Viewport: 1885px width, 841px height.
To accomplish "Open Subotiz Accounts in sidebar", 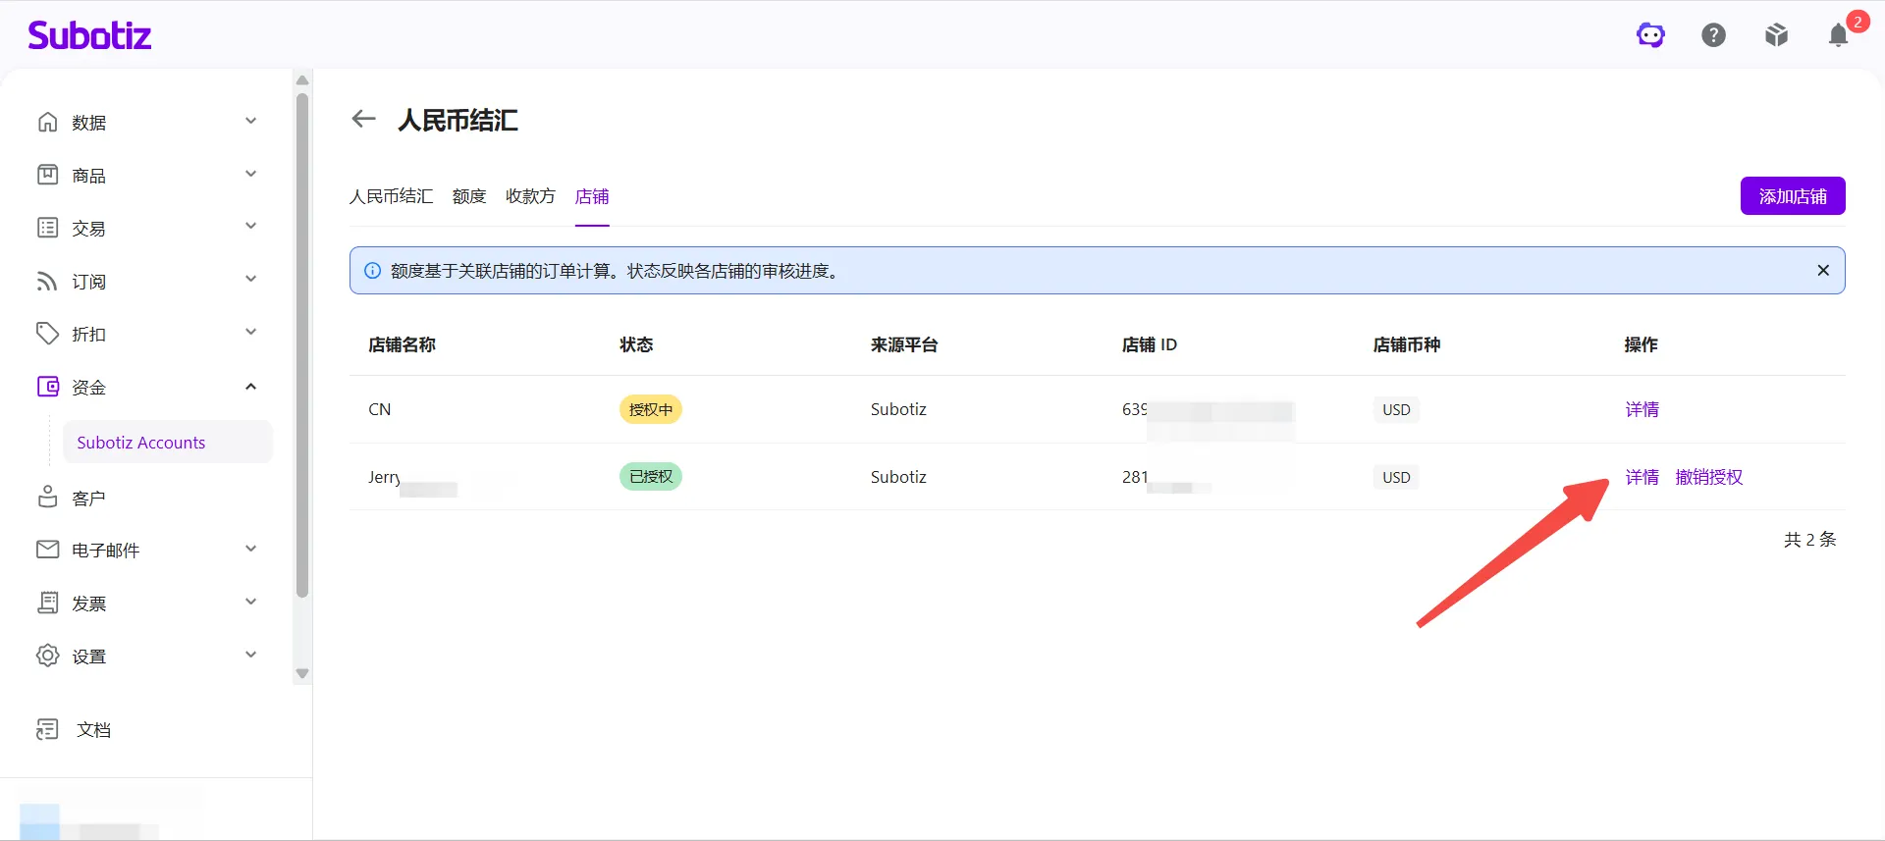I will tap(168, 443).
